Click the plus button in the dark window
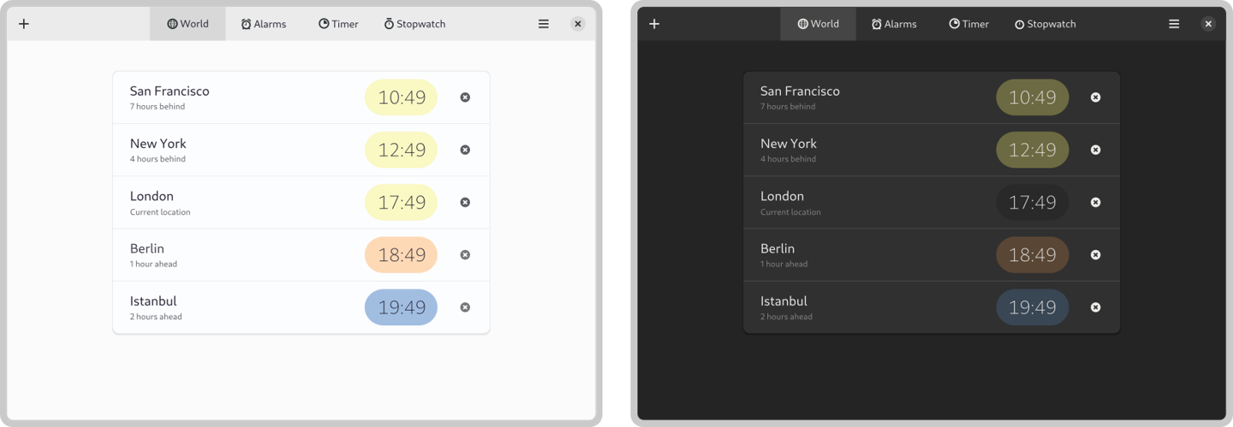This screenshot has height=427, width=1233. click(654, 24)
